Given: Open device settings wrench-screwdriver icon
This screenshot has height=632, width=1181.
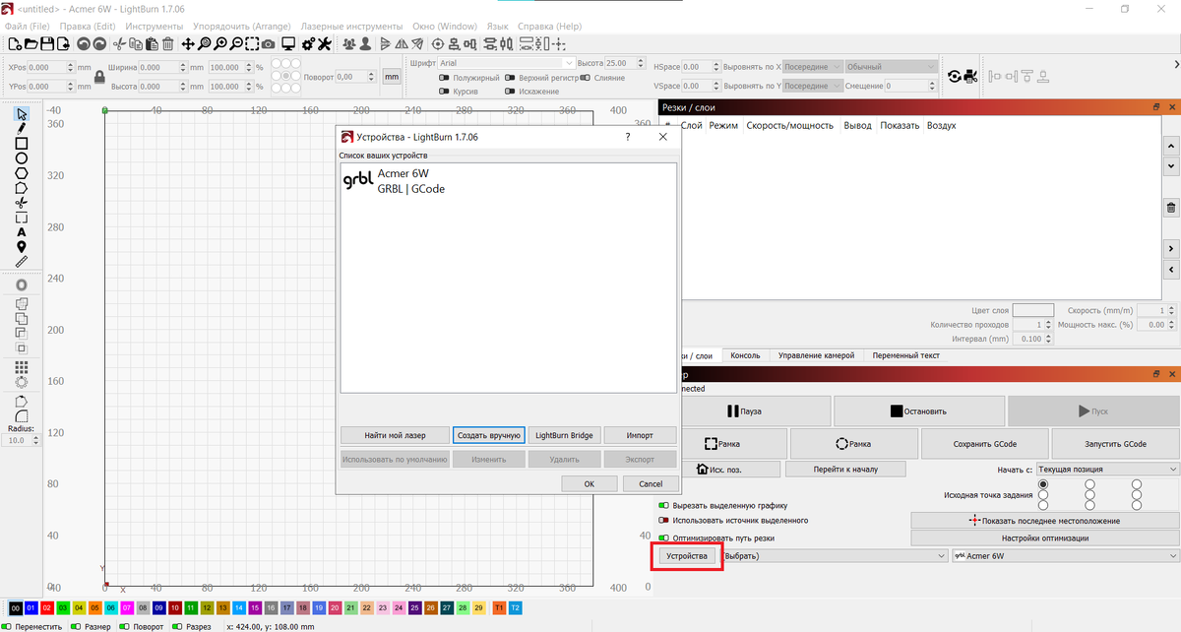Looking at the screenshot, I should [x=325, y=43].
